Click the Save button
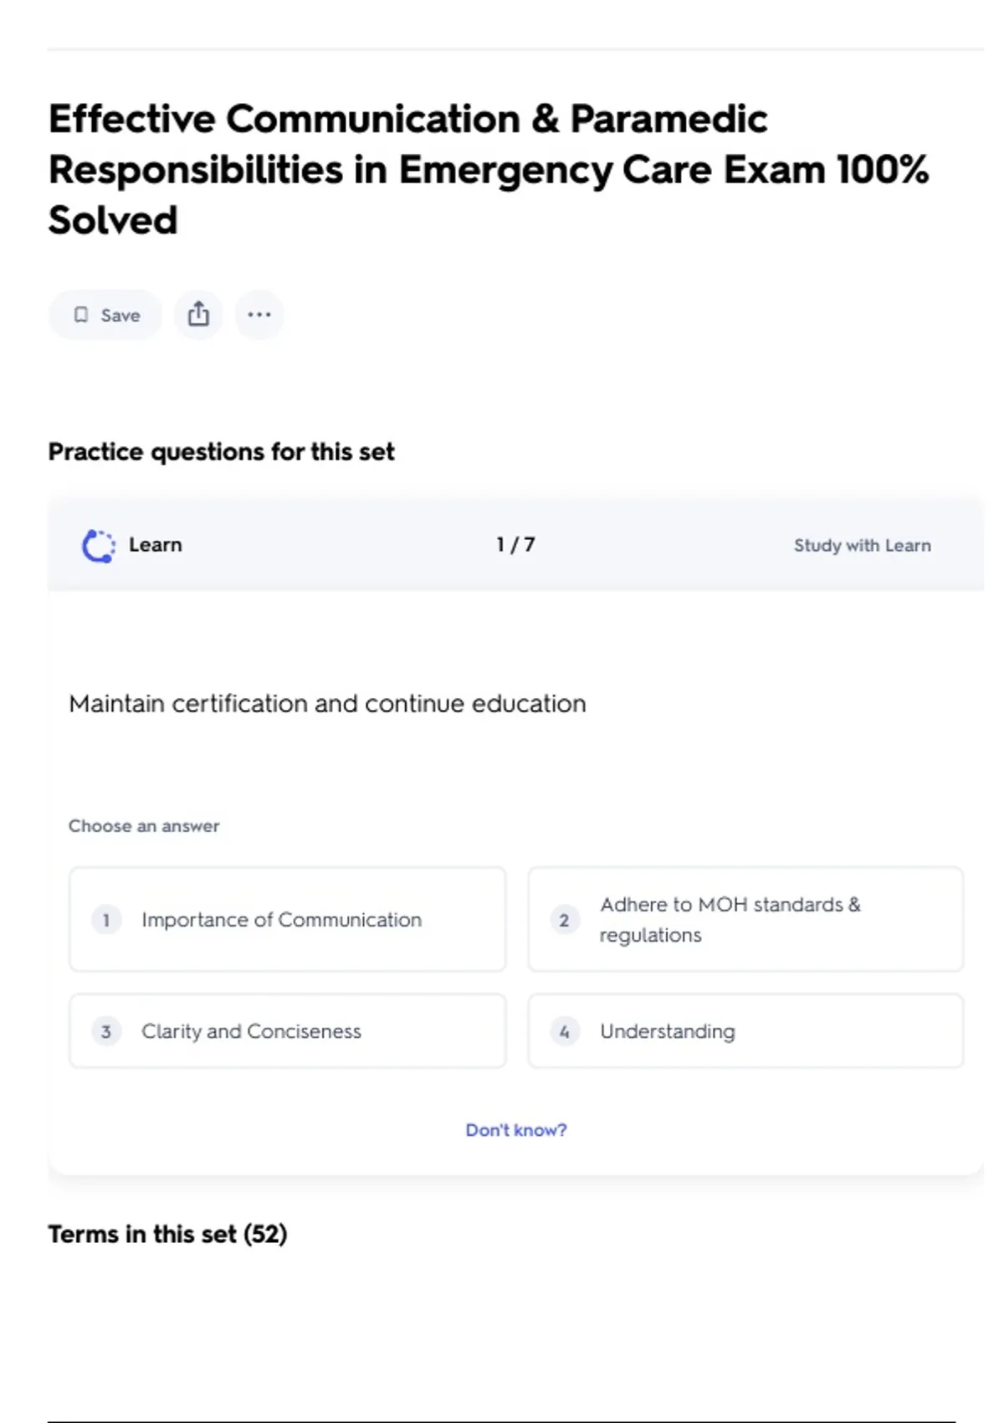1004x1423 pixels. coord(105,316)
